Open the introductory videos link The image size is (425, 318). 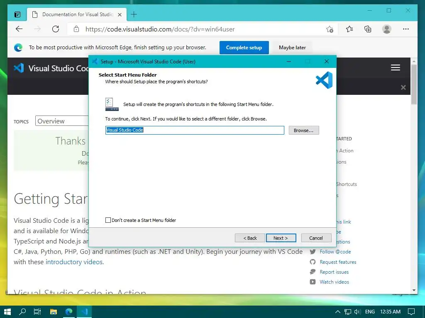click(74, 262)
